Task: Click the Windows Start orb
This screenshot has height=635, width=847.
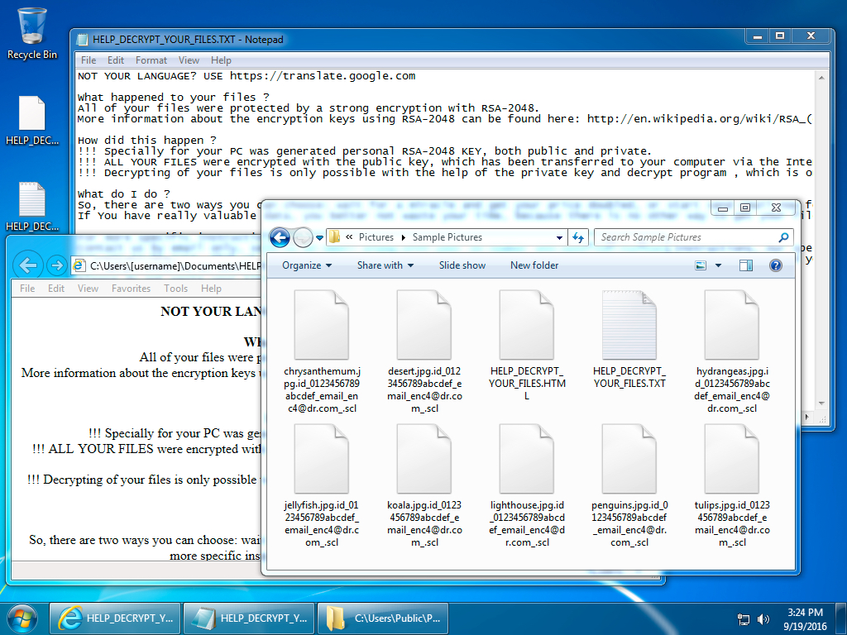Action: click(22, 618)
